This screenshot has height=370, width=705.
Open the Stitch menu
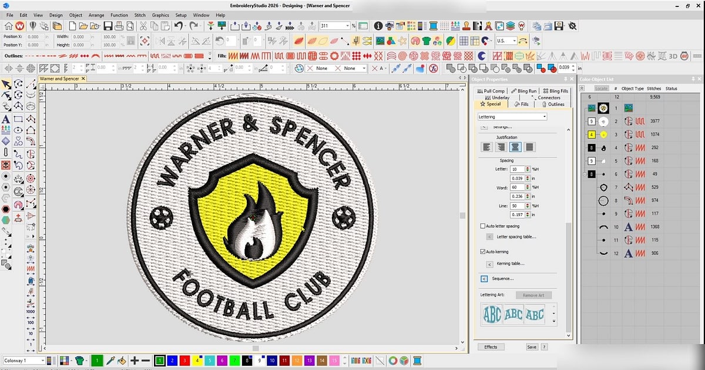140,15
